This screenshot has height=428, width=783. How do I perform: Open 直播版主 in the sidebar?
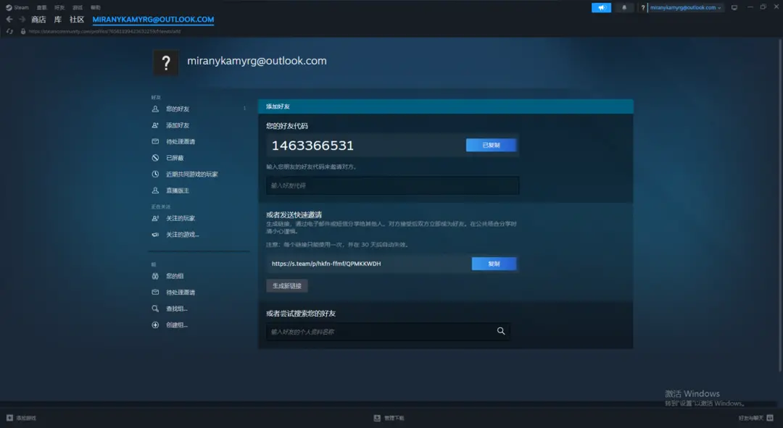click(x=178, y=190)
